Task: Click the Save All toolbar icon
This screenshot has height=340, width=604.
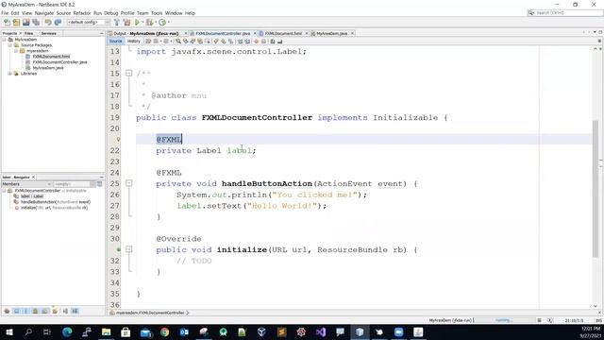Action: [x=36, y=23]
